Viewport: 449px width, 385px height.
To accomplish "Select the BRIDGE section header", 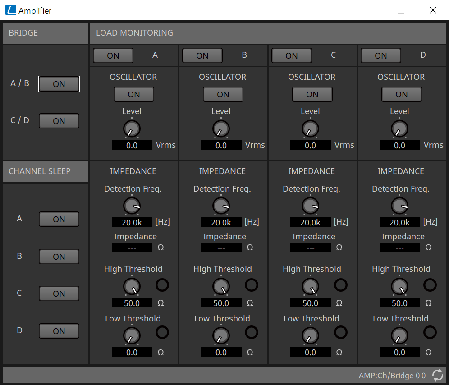I will click(x=45, y=33).
